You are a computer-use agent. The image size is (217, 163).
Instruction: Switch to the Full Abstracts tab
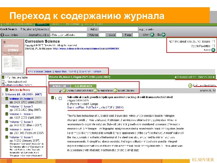(x=83, y=86)
